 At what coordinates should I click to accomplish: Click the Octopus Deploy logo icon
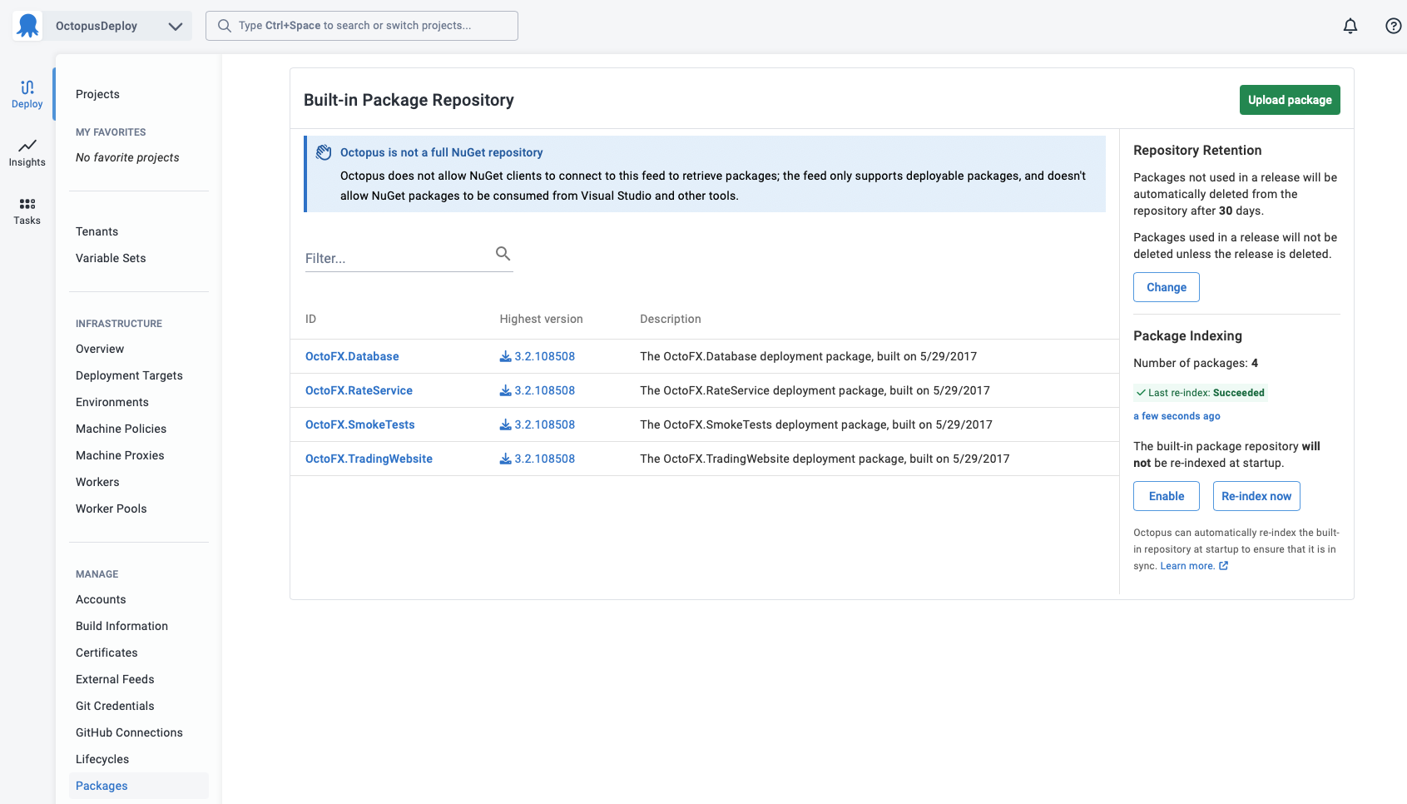pos(28,26)
